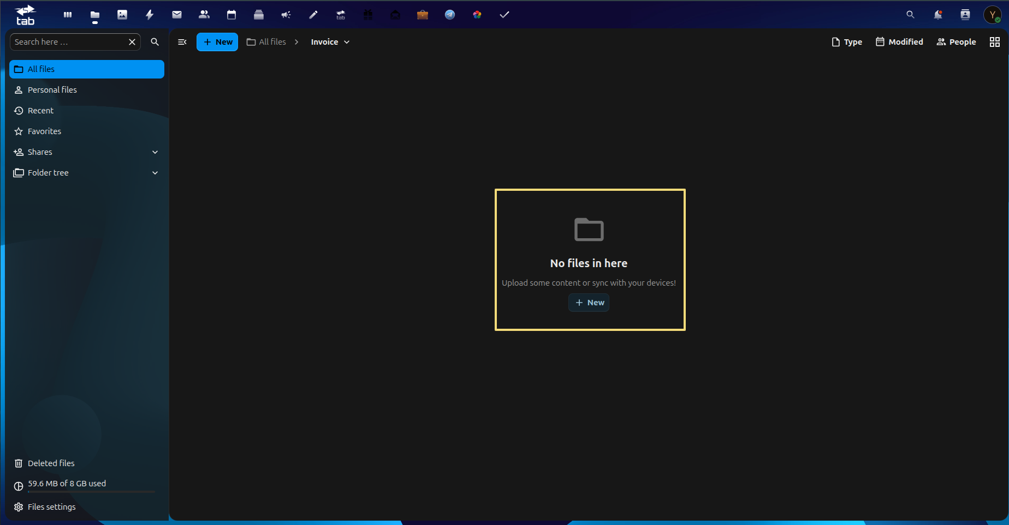
Task: Open Favorites in sidebar
Action: [87, 131]
